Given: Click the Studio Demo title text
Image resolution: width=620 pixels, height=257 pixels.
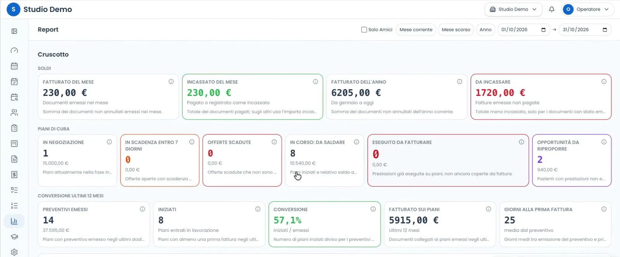Looking at the screenshot, I should pos(48,9).
